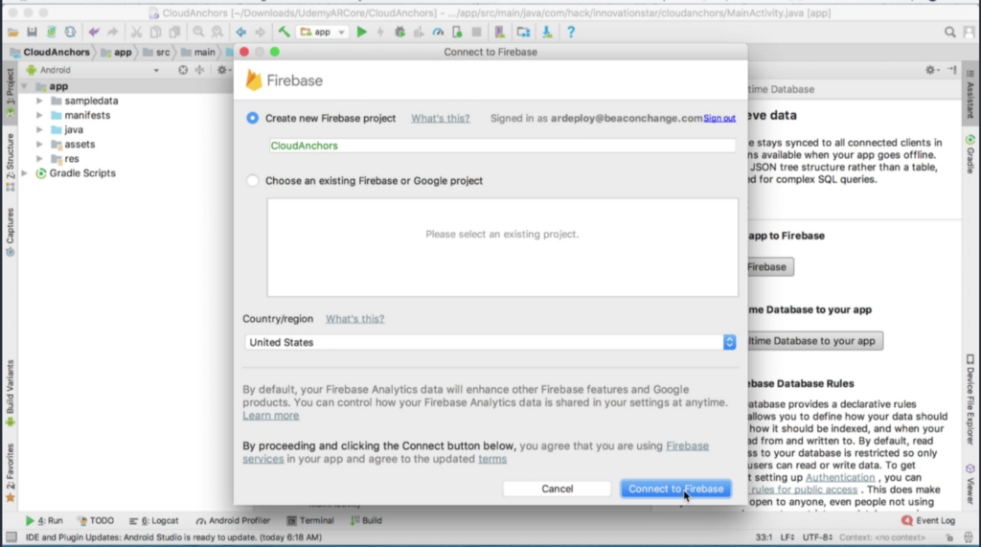Click the Connect to Firebase button
The height and width of the screenshot is (547, 981).
(675, 489)
